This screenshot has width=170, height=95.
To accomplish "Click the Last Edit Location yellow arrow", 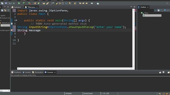I will pos(80,3).
